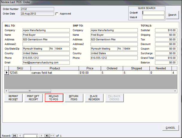182x138 pixels.
Task: Go to first record navigation arrow
Action: [14, 136]
